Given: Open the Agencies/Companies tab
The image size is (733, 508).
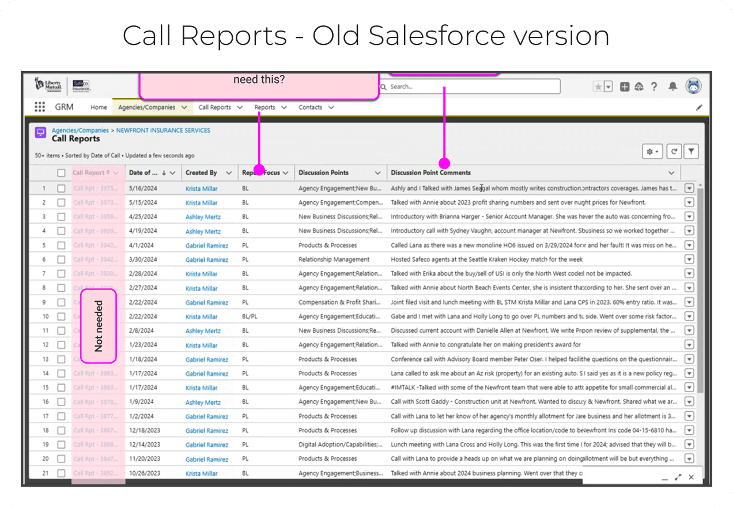Looking at the screenshot, I should 146,107.
